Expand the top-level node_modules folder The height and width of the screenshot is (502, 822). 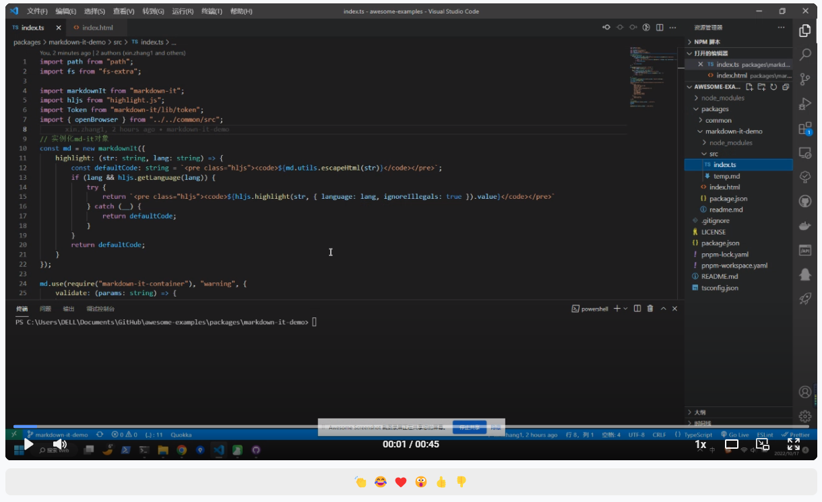(x=739, y=98)
